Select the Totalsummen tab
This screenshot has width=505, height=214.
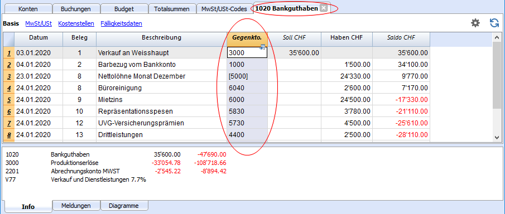(x=172, y=9)
